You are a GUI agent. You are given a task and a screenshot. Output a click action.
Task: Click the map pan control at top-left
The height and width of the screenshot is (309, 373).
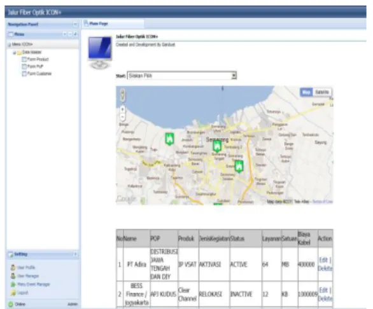pos(122,95)
